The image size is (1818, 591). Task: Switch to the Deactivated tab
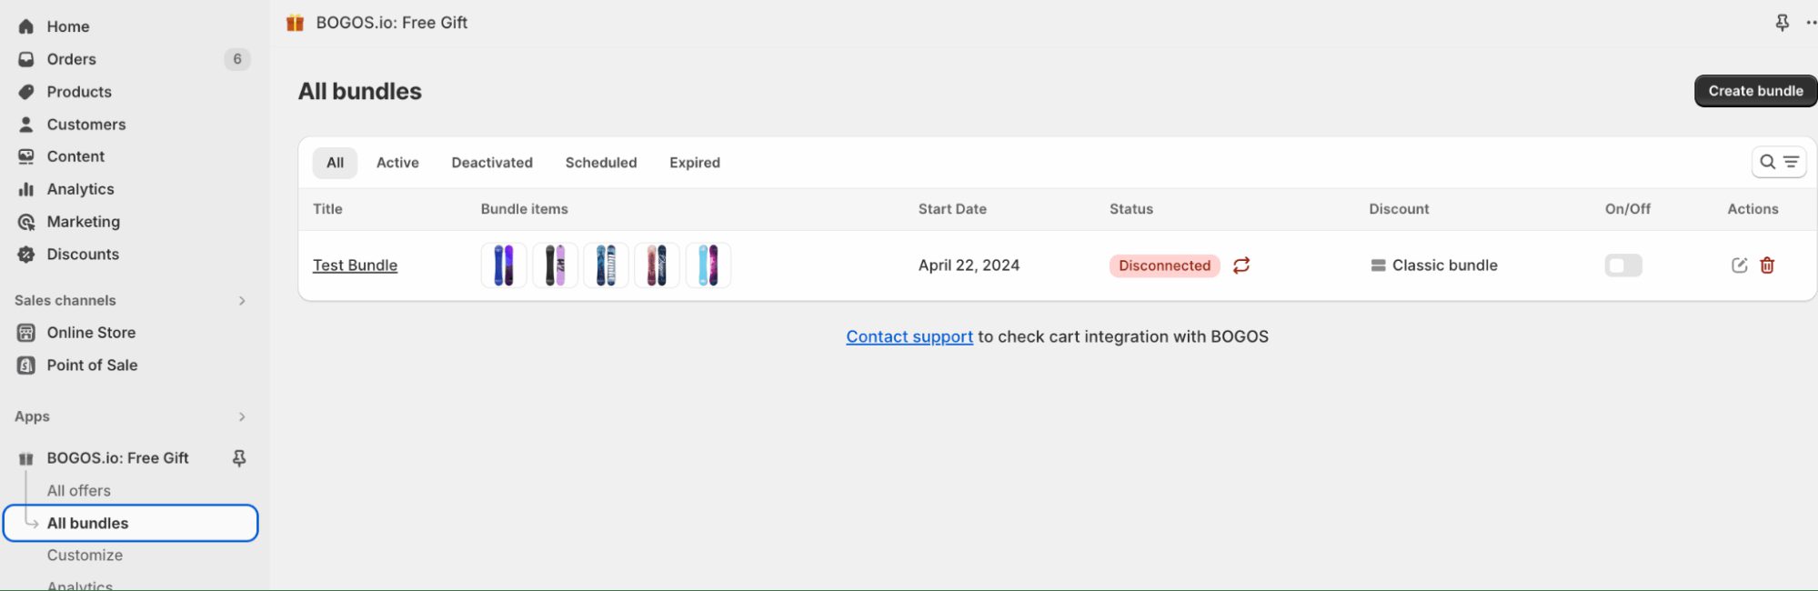492,163
